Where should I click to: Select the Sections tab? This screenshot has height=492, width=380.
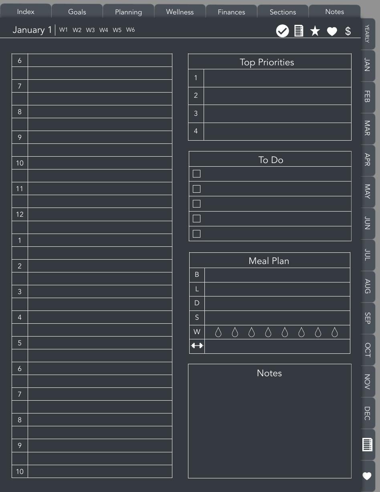click(283, 12)
